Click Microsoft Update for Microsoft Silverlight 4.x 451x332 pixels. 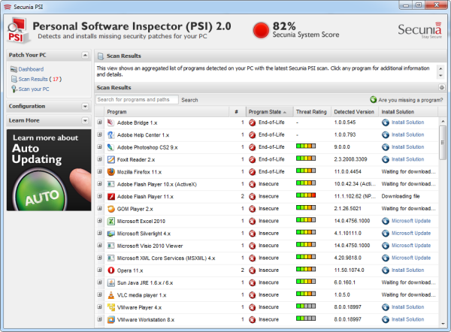point(411,233)
